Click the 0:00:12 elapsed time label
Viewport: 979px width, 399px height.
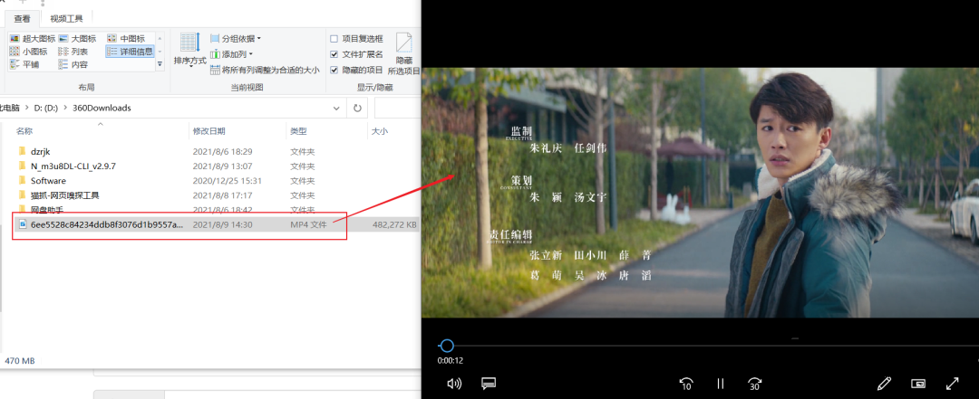[450, 361]
